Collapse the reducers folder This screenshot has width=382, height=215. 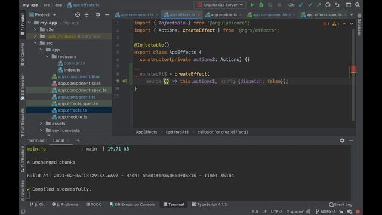pyautogui.click(x=47, y=56)
